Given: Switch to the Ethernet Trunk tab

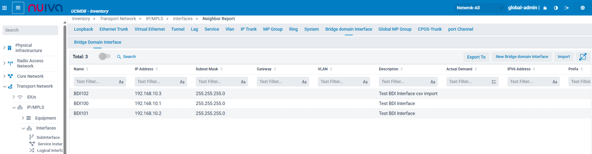Looking at the screenshot, I should 114,29.
